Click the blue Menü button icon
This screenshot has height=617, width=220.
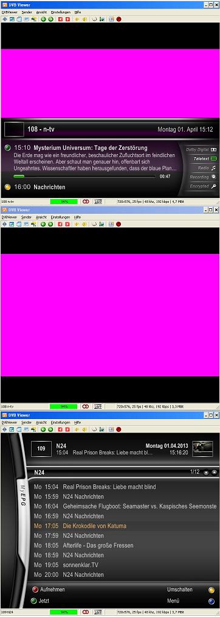pyautogui.click(x=211, y=601)
